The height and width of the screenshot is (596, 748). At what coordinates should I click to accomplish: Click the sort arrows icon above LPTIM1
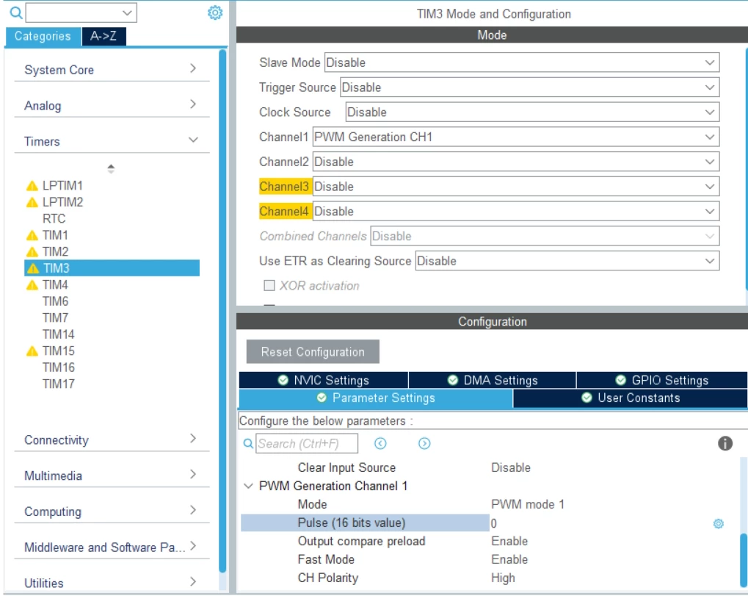(x=111, y=168)
